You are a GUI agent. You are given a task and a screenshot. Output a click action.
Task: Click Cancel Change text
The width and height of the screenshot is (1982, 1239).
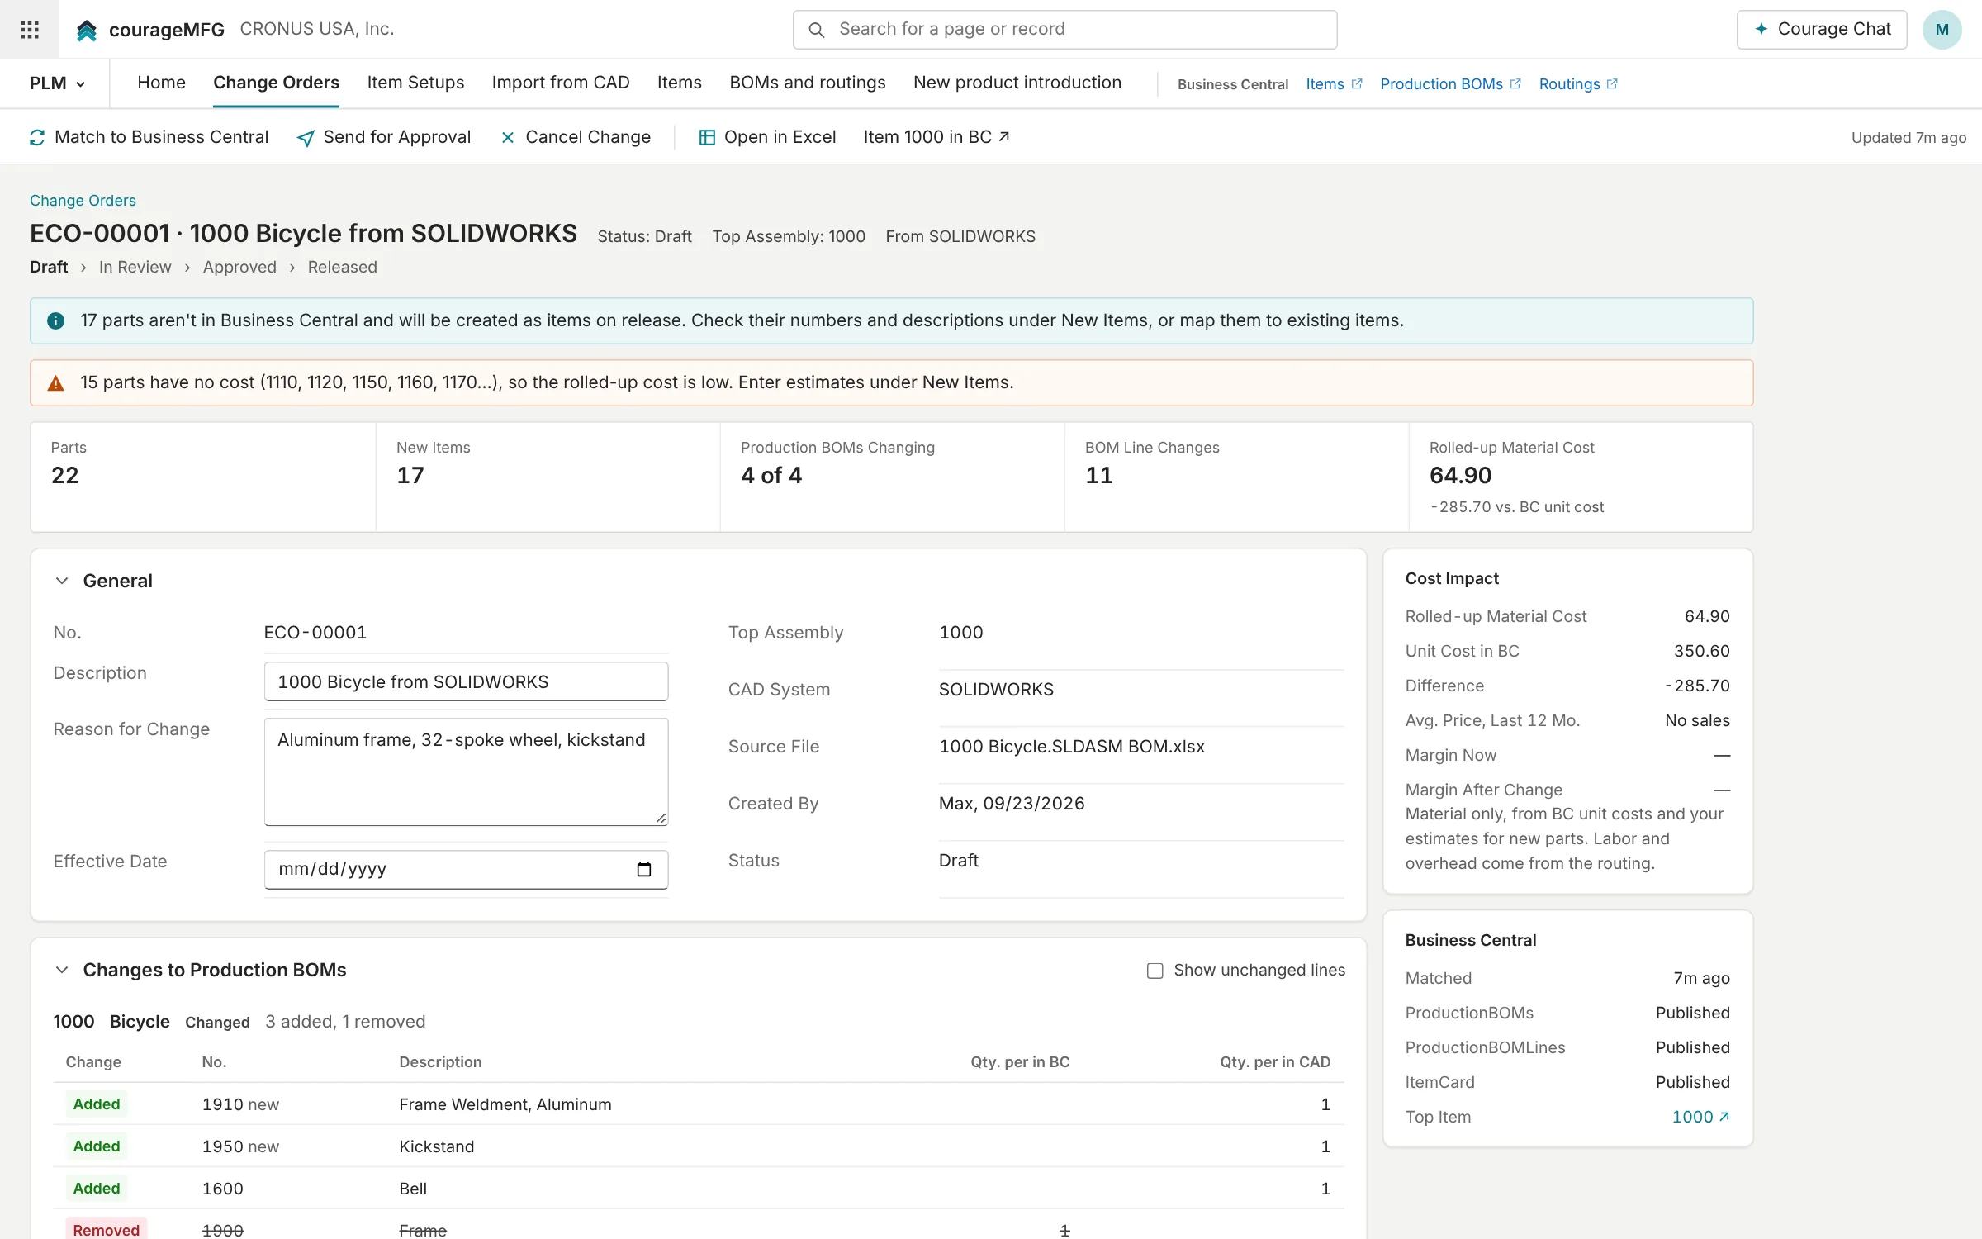[x=588, y=137]
